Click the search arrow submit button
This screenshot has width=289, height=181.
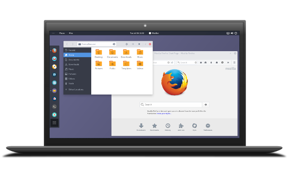(x=206, y=105)
